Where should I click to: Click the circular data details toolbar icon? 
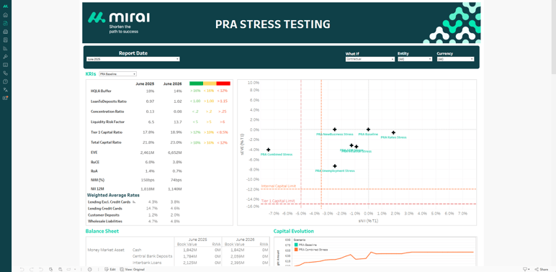tap(90, 269)
